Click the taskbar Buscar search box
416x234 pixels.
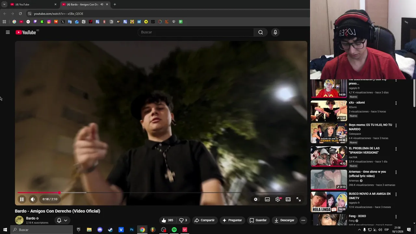pos(42,230)
